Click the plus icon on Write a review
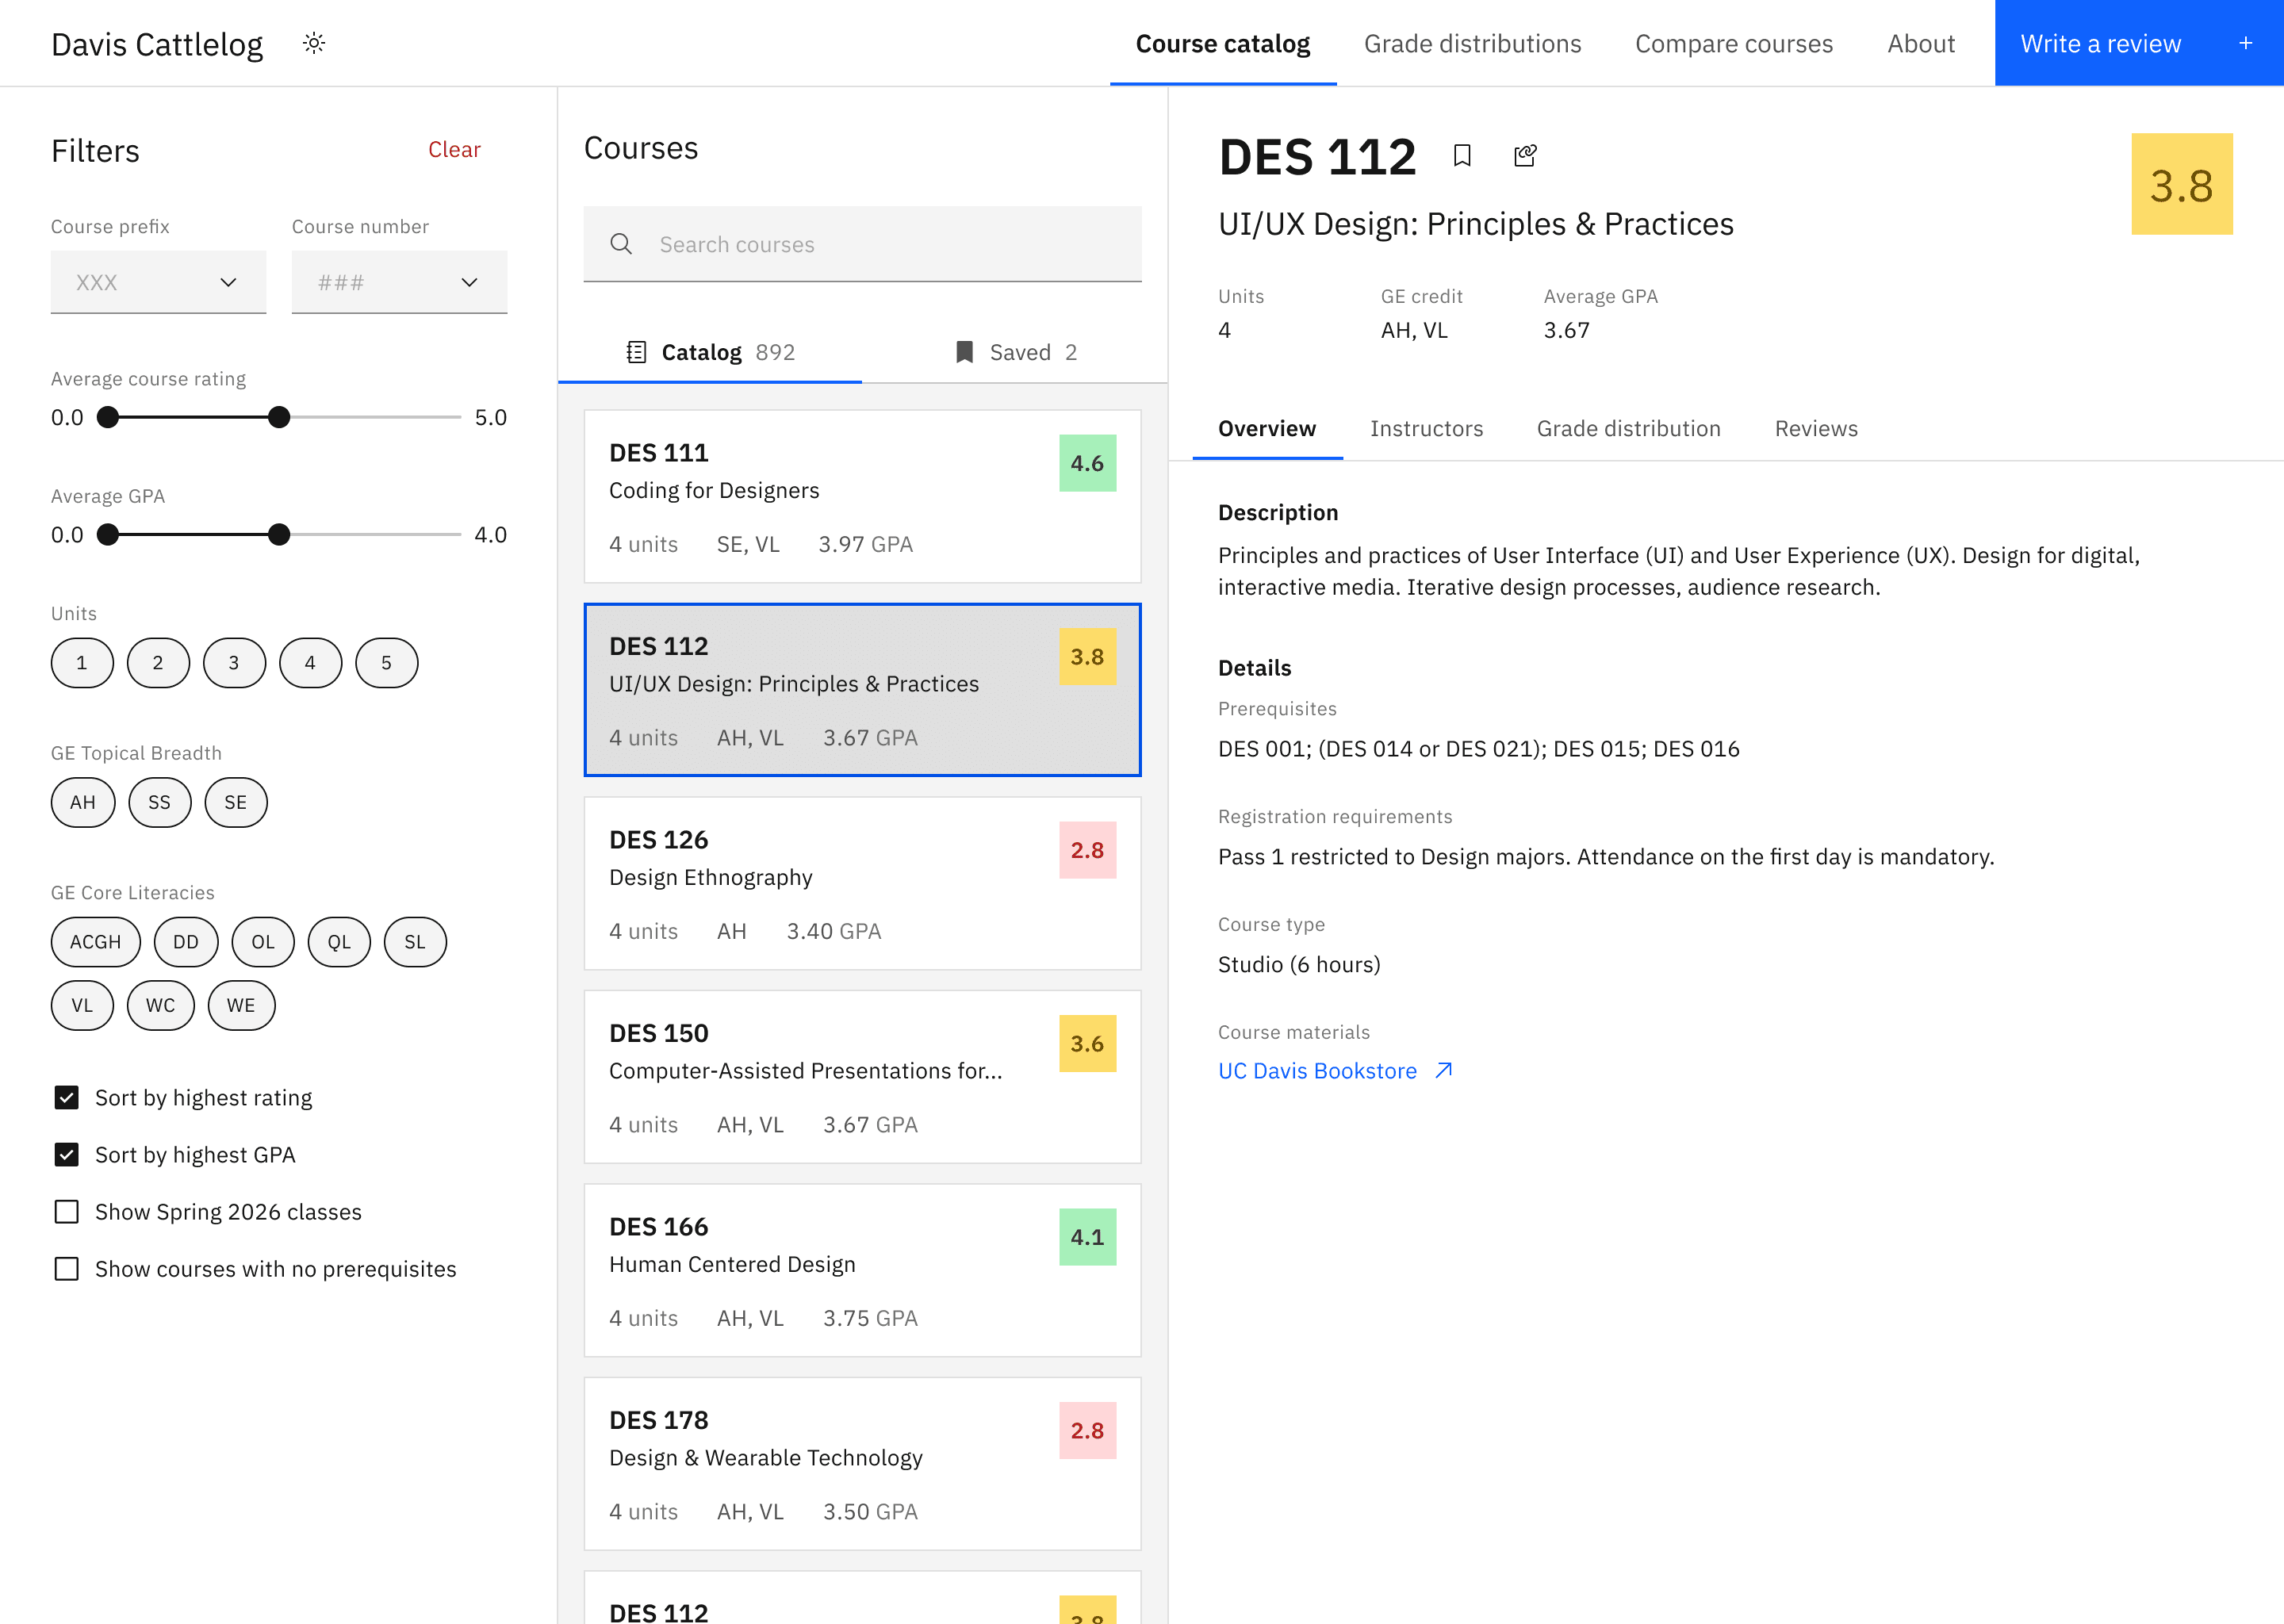This screenshot has height=1624, width=2284. pos(2245,43)
